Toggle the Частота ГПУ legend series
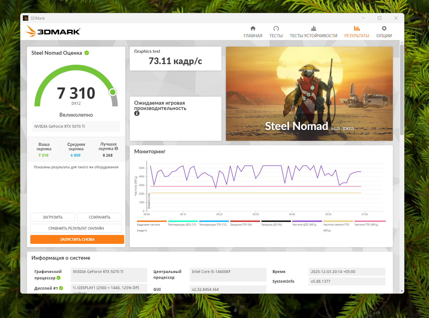 point(370,224)
